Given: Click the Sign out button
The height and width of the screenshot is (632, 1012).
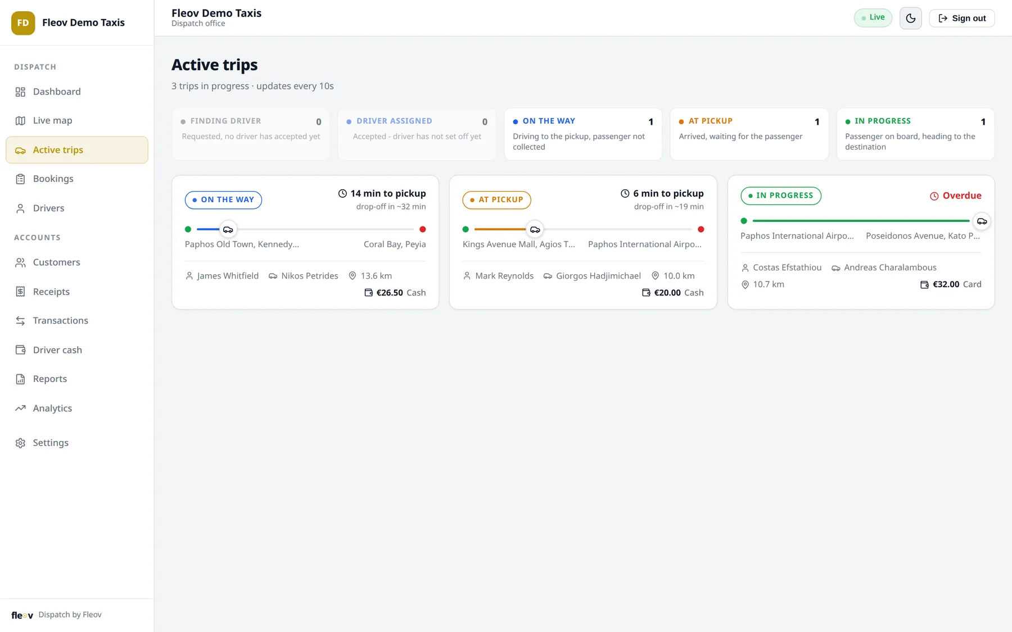Looking at the screenshot, I should click(x=961, y=18).
